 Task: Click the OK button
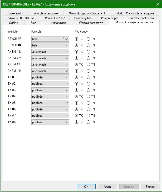coord(86,187)
